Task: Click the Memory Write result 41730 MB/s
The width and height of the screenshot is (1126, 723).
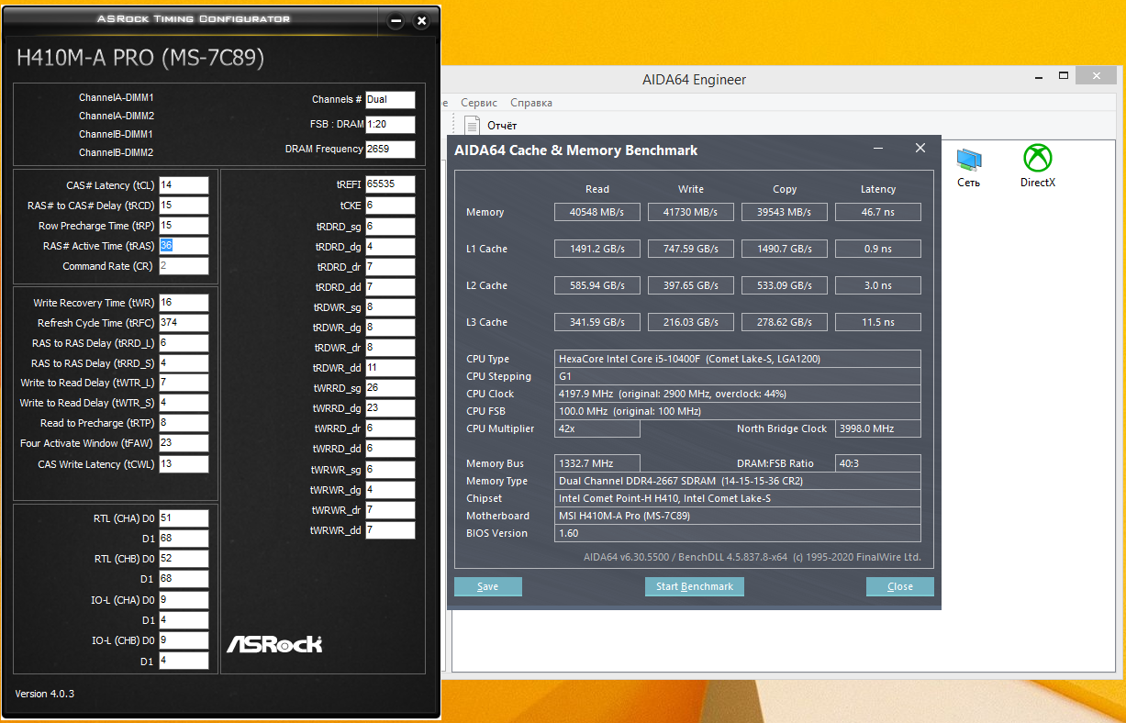Action: pos(691,212)
